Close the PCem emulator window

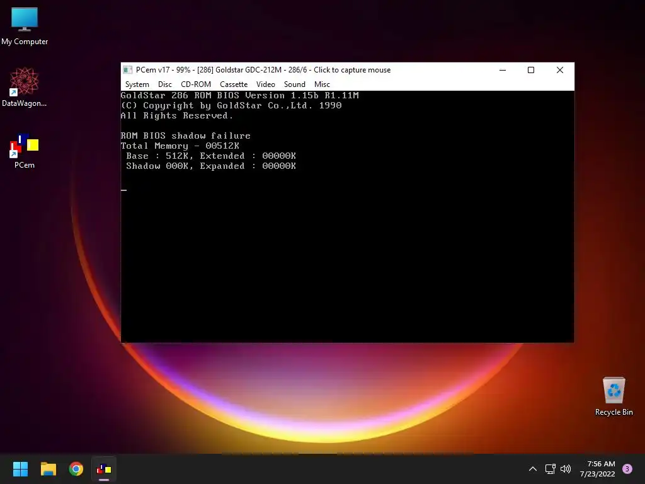coord(559,70)
